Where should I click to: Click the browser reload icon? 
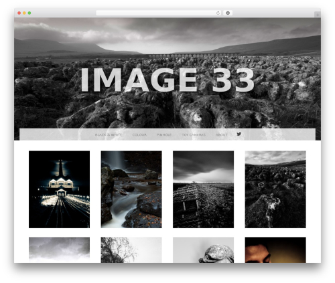tap(218, 13)
